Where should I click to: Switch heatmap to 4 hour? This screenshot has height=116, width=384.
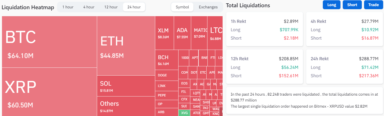point(89,7)
